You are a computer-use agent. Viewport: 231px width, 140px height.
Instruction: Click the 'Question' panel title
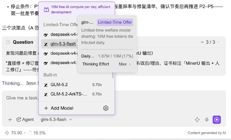pyautogui.click(x=23, y=42)
